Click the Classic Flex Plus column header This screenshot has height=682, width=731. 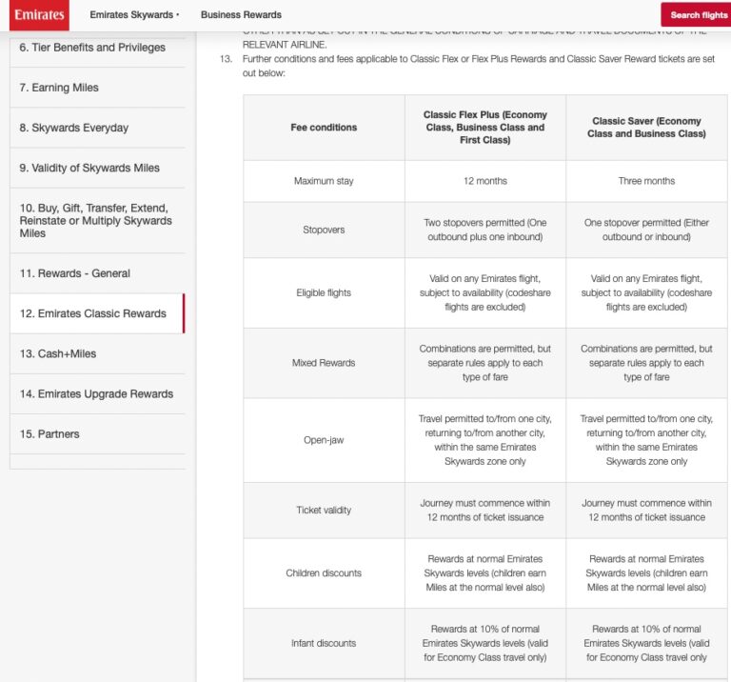click(484, 128)
